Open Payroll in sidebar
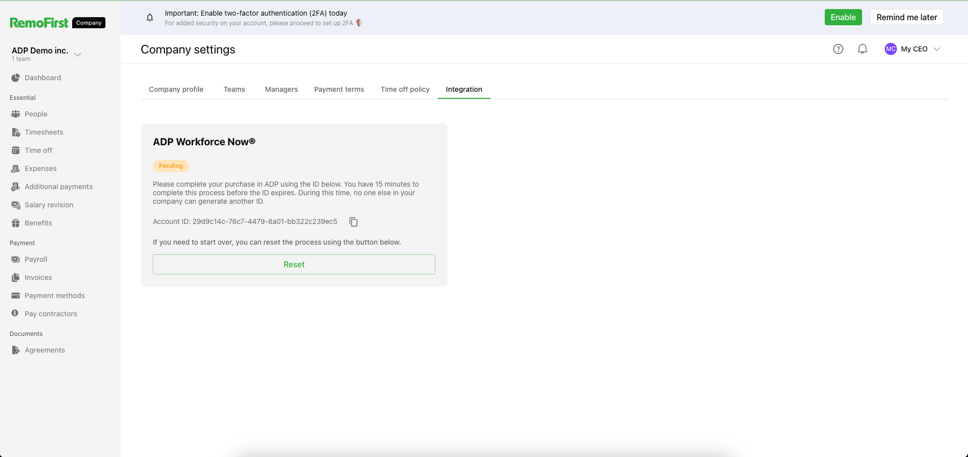The width and height of the screenshot is (968, 457). pyautogui.click(x=36, y=259)
